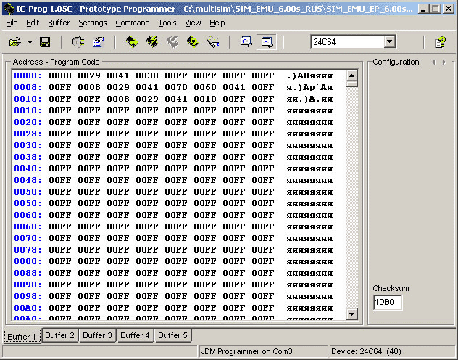Click the hex editor scrollbar down arrow
The image size is (458, 360).
point(352,314)
